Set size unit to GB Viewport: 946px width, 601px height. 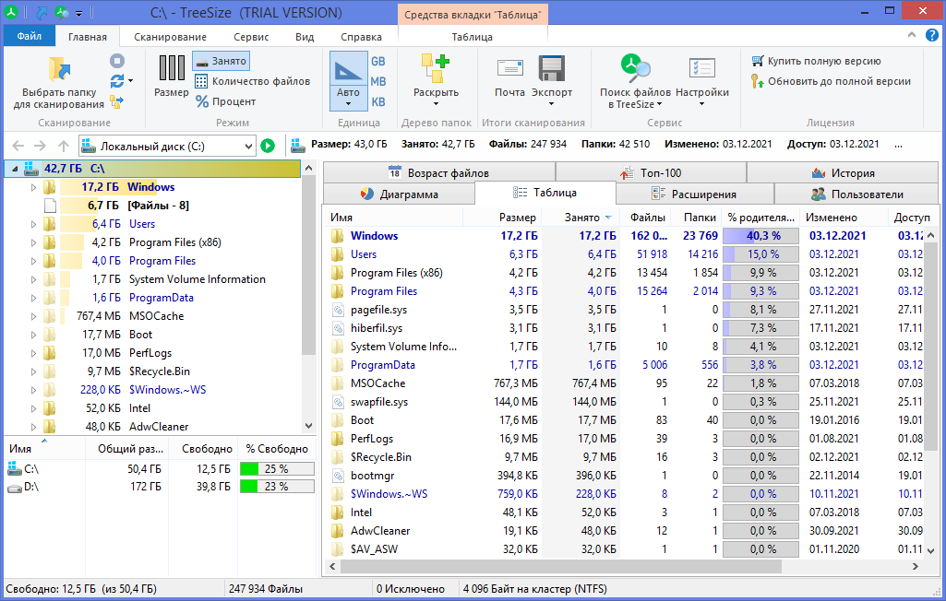[x=378, y=62]
